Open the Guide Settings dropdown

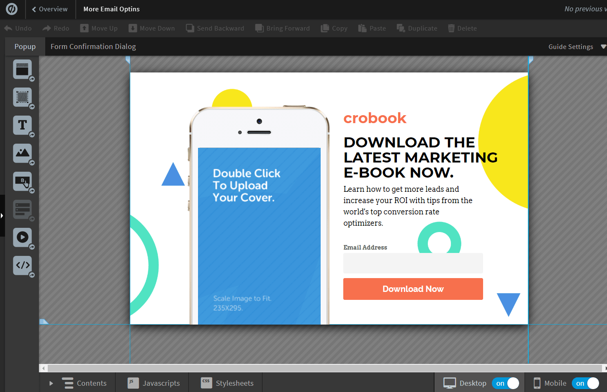click(577, 46)
